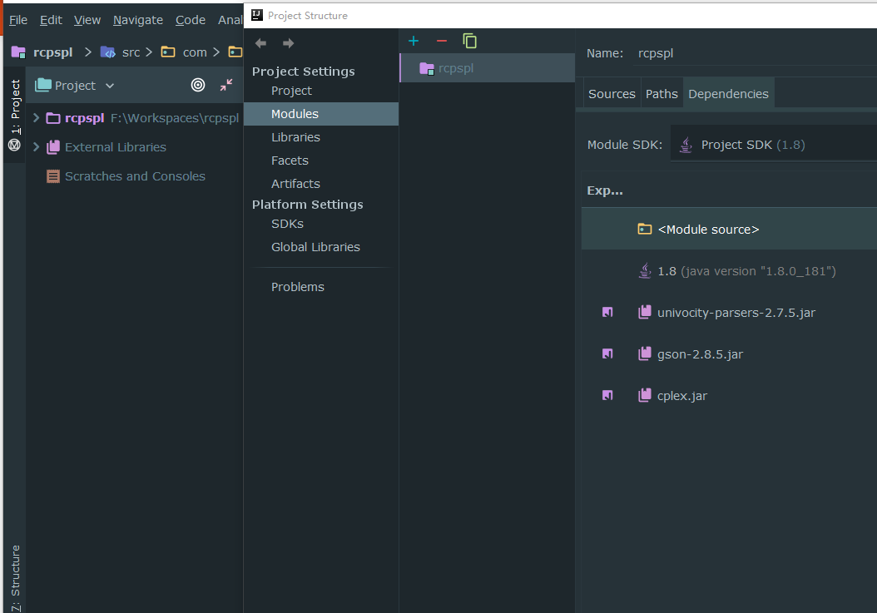Open the Problems section
This screenshot has width=877, height=613.
297,286
